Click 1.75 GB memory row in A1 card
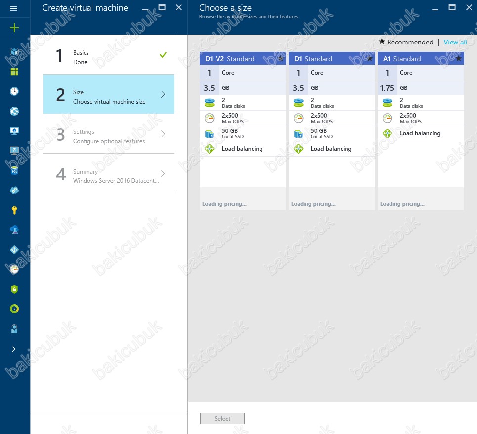This screenshot has width=477, height=434. click(421, 87)
